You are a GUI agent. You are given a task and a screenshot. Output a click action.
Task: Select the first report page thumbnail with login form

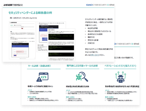pyautogui.click(x=22, y=40)
